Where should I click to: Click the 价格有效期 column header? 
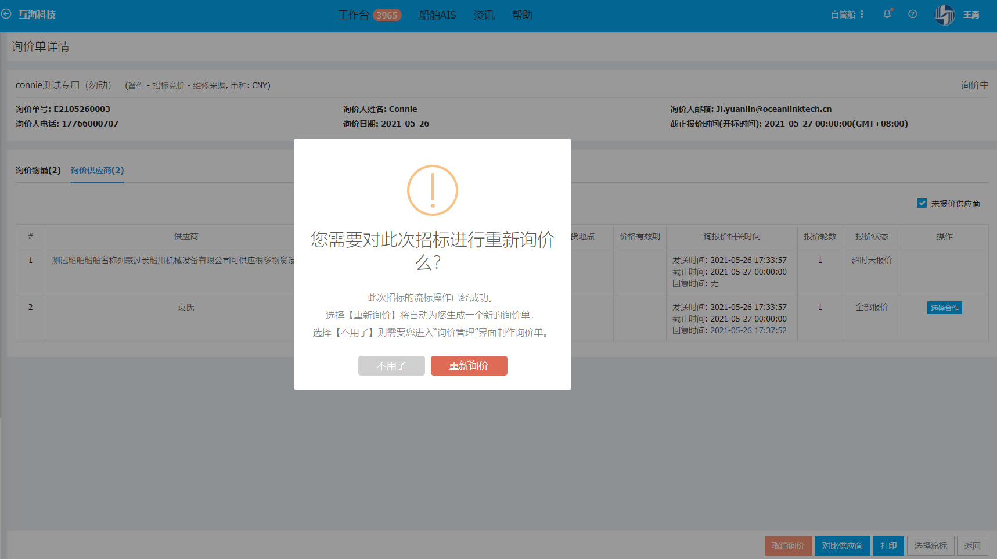point(640,236)
